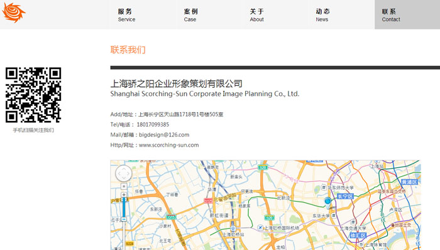The image size is (440, 250).
Task: Pan the map right with compass arrow
Action: point(129,174)
